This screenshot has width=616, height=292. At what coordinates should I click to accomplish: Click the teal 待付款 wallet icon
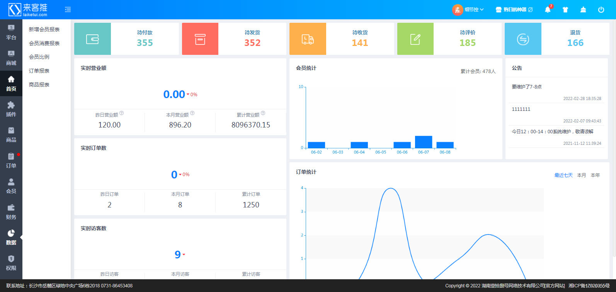(x=92, y=39)
